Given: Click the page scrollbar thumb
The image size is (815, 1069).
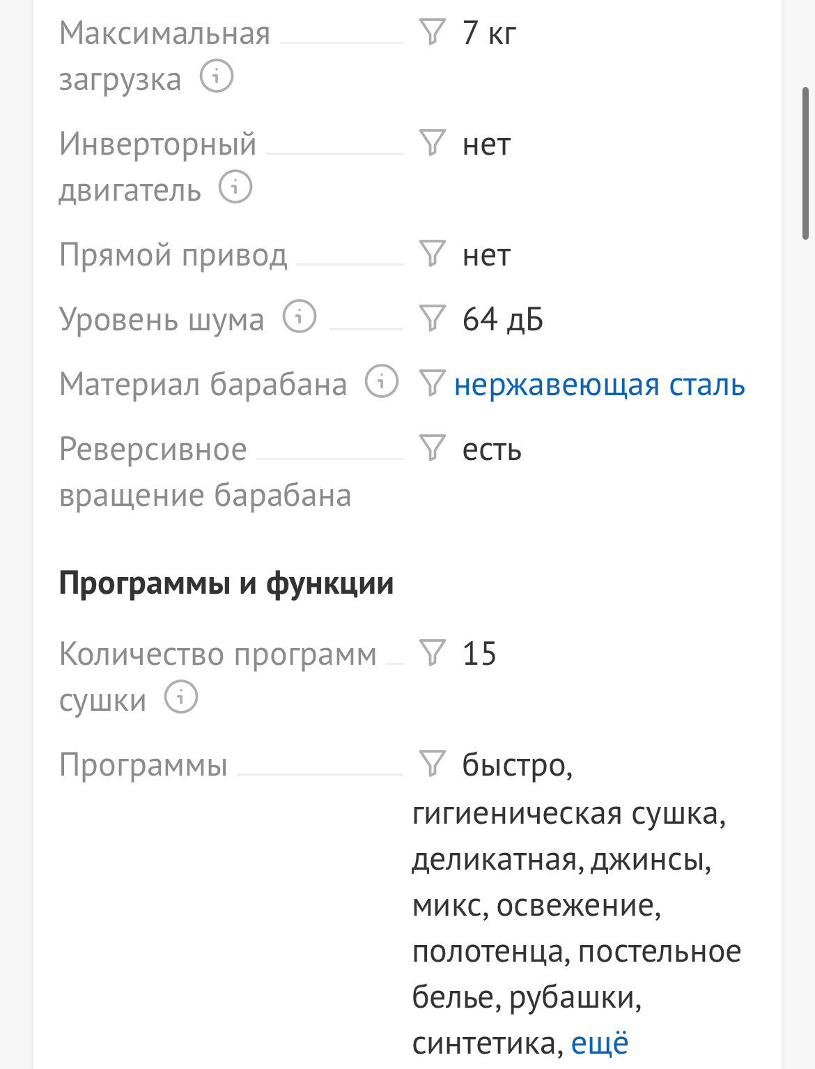Looking at the screenshot, I should 805,164.
